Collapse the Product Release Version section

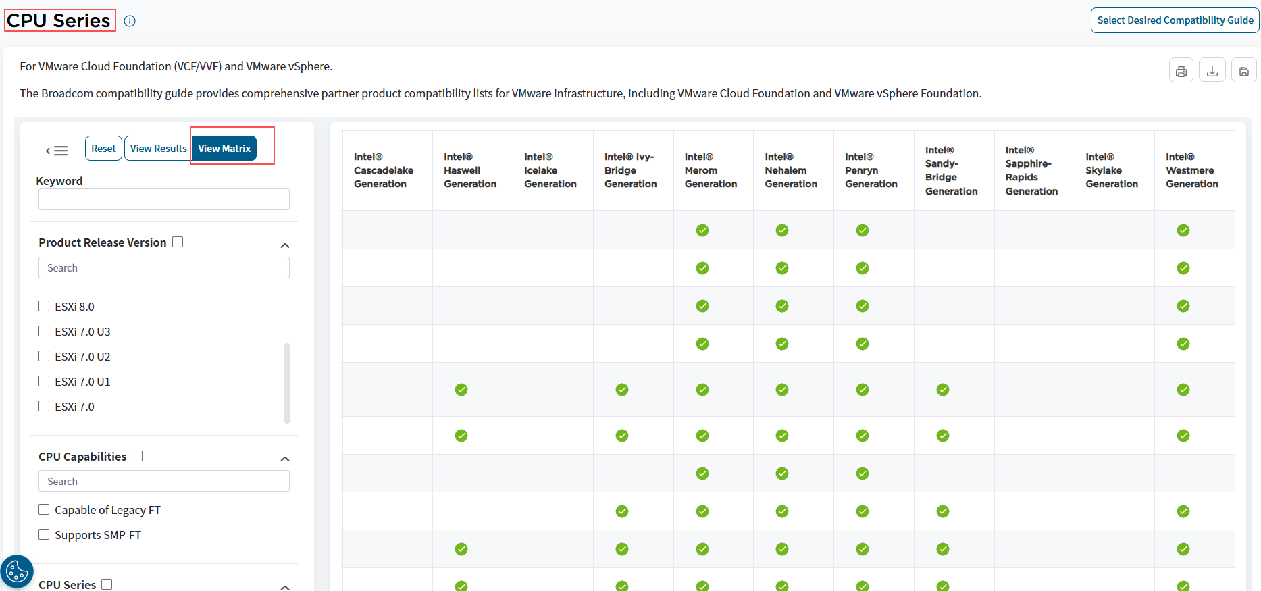[285, 245]
